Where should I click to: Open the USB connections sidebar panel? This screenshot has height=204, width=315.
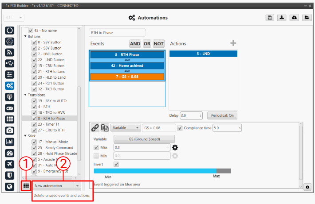[x=9, y=63]
